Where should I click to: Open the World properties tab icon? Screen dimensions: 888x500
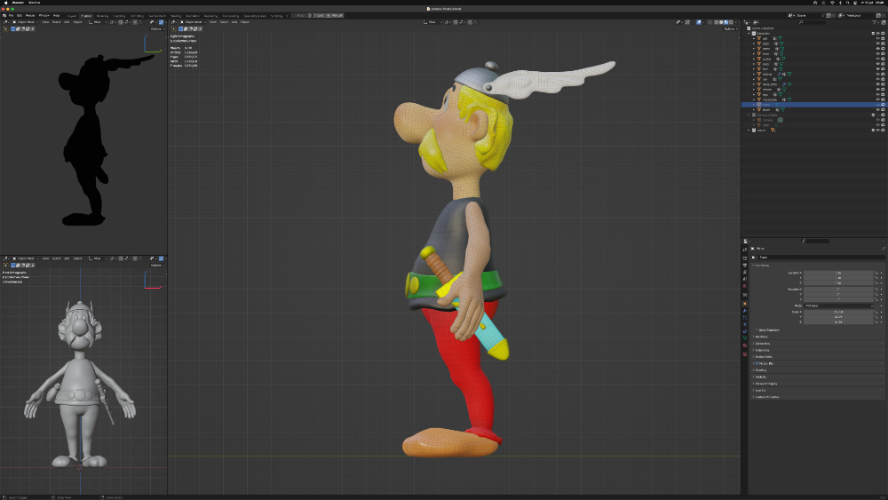pos(745,286)
